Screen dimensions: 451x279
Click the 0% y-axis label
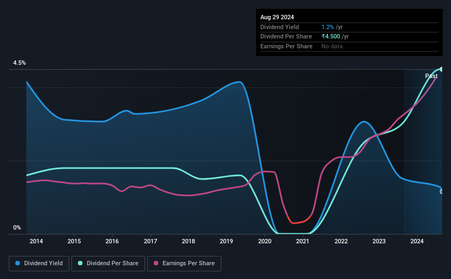coord(17,227)
